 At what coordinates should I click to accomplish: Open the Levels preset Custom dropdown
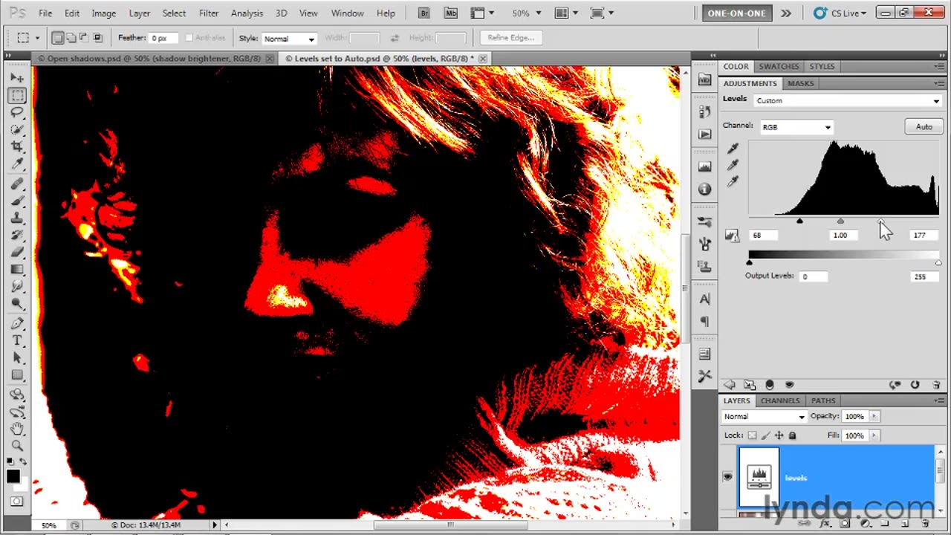(847, 101)
